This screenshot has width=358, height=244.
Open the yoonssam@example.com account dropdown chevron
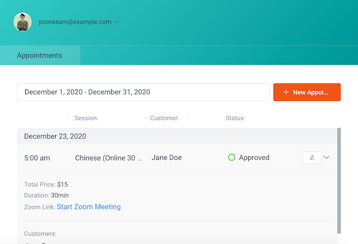pos(116,22)
